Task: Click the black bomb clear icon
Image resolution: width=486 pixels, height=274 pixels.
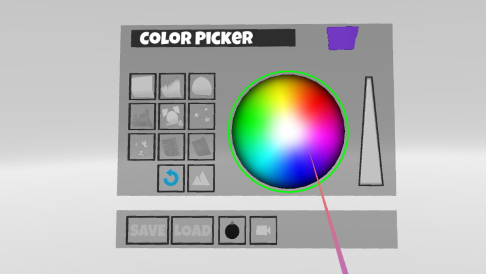Action: 232,230
